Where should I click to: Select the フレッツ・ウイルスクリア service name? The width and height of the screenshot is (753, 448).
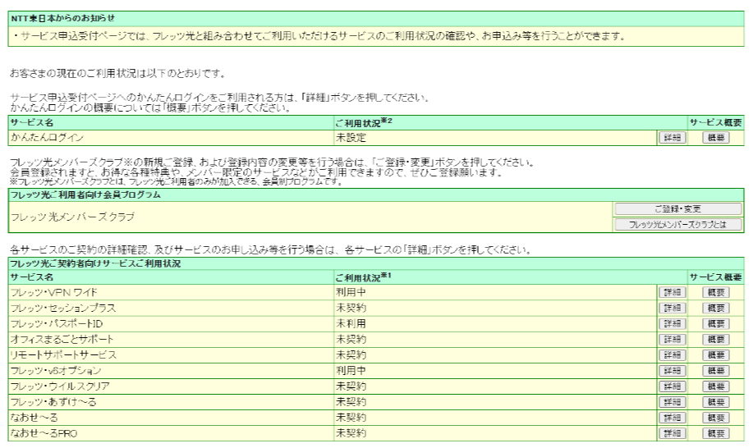60,386
